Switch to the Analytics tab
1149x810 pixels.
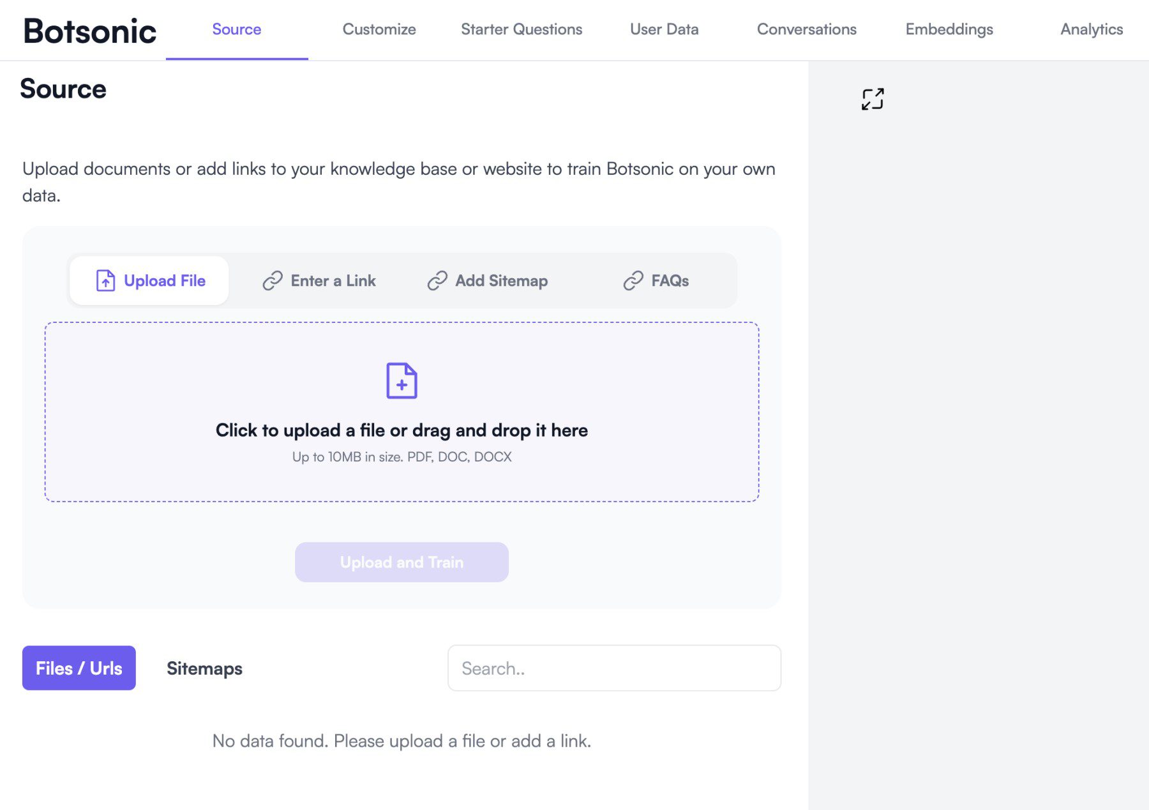point(1091,29)
